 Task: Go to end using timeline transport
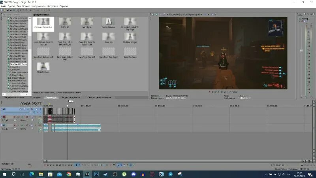[x=66, y=165]
